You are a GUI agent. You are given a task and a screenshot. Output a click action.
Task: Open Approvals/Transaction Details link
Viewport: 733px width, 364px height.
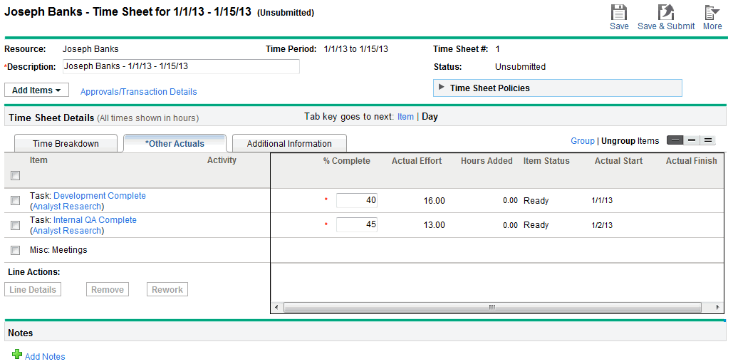point(138,92)
